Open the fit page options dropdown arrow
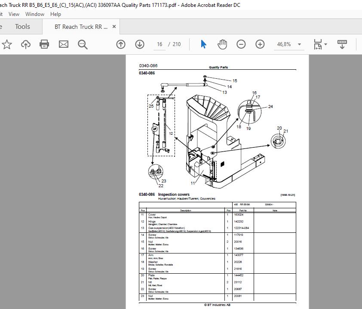362x309 pixels. click(326, 44)
